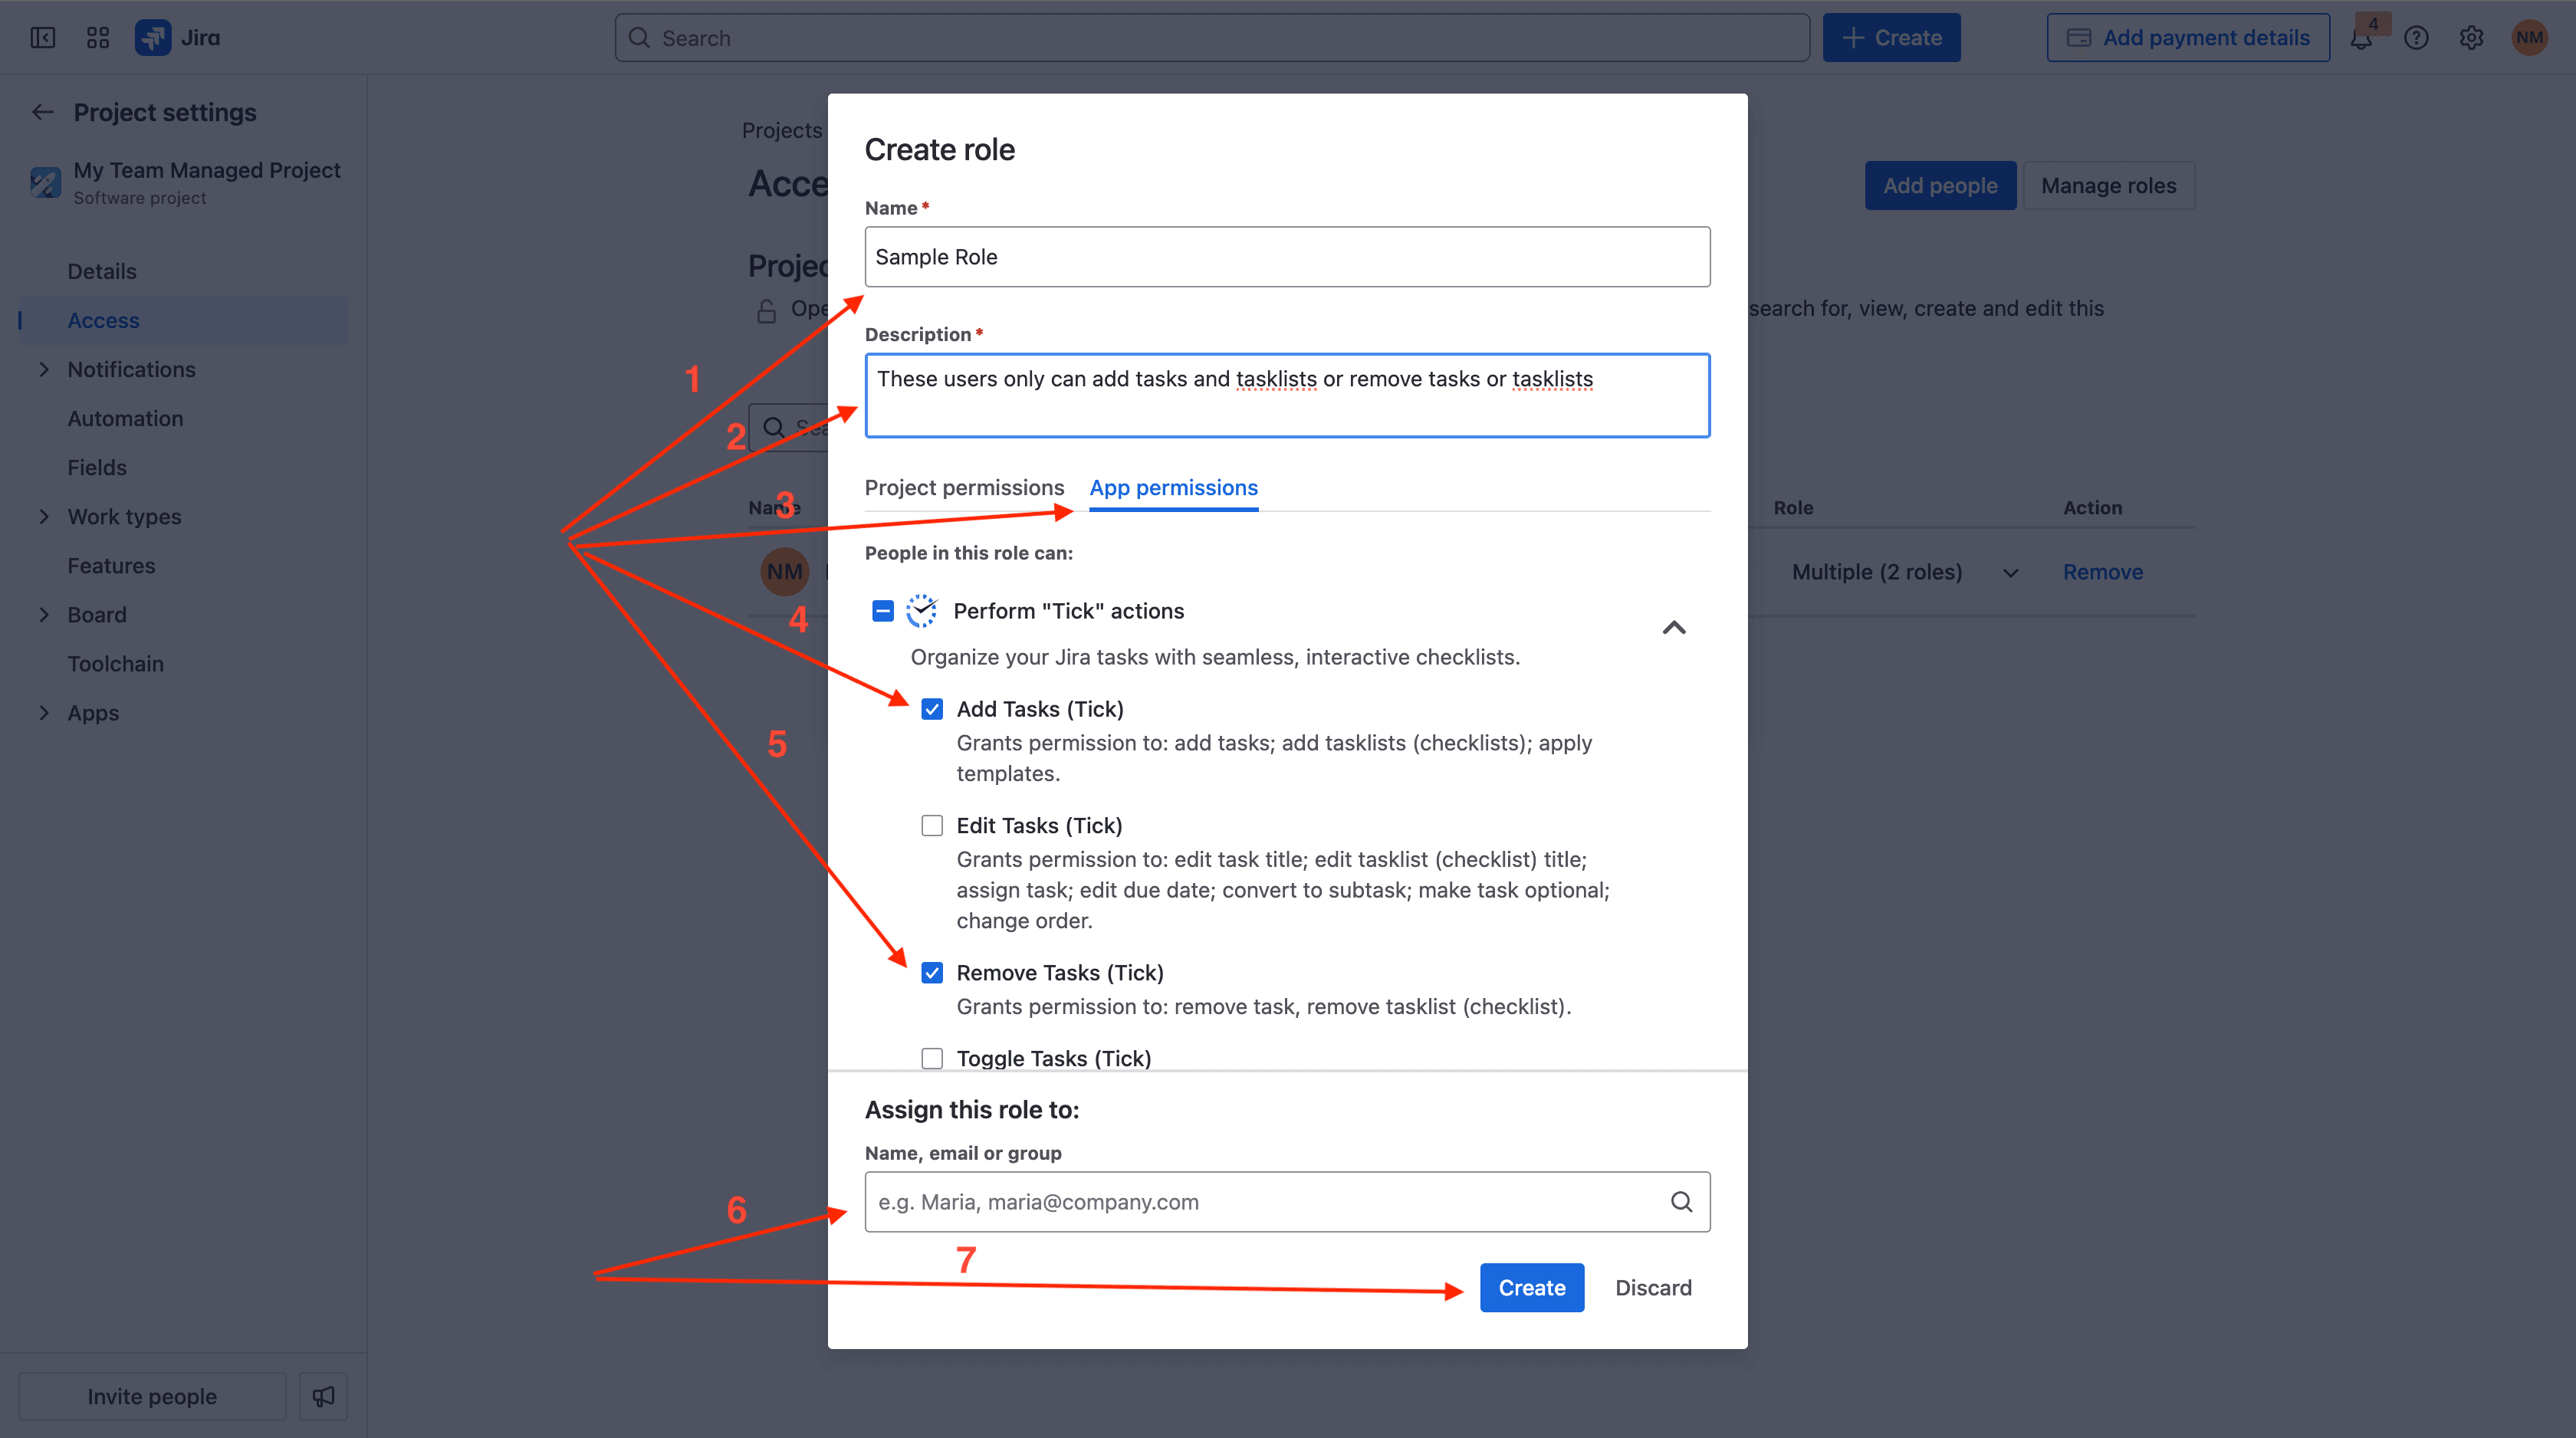Open Toolchain in project settings
The height and width of the screenshot is (1438, 2576).
pos(115,664)
